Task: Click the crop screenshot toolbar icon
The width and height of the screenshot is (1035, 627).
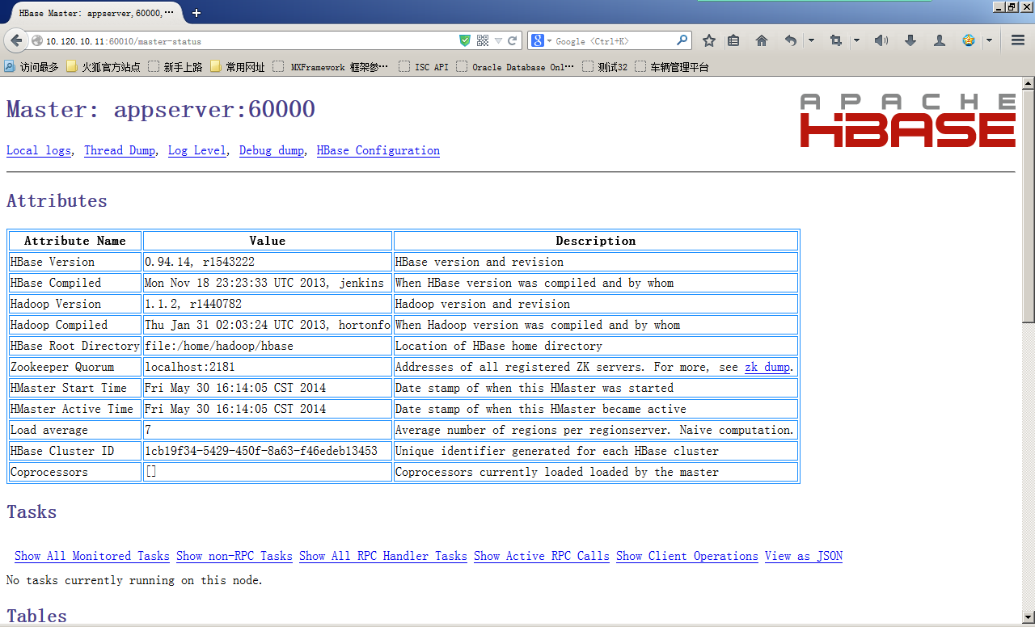Action: (x=836, y=40)
